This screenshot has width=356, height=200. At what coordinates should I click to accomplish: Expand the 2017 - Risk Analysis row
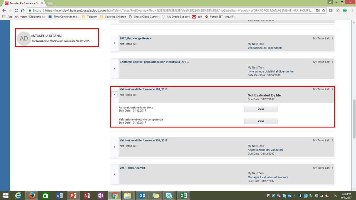pos(115,174)
